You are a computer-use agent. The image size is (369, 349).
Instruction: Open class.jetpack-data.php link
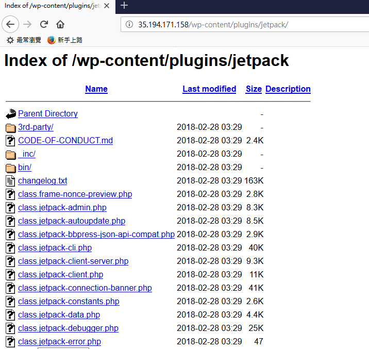pyautogui.click(x=59, y=315)
